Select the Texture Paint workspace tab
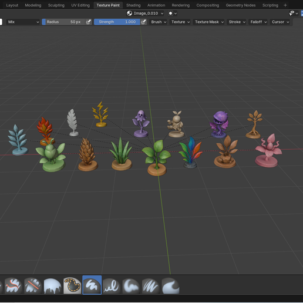This screenshot has height=303, width=303. coord(108,5)
